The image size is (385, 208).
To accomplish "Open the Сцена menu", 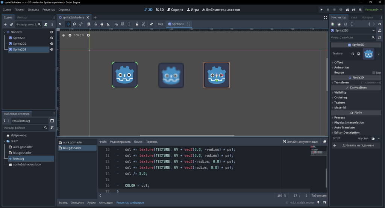I will [x=7, y=10].
